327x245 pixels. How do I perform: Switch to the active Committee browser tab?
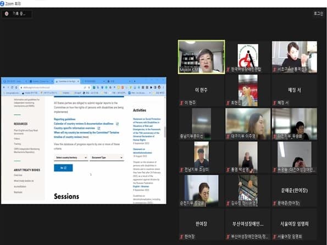[67, 81]
